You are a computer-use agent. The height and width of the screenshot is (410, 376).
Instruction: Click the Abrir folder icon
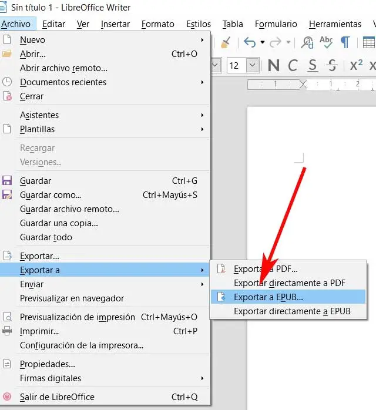pyautogui.click(x=7, y=54)
